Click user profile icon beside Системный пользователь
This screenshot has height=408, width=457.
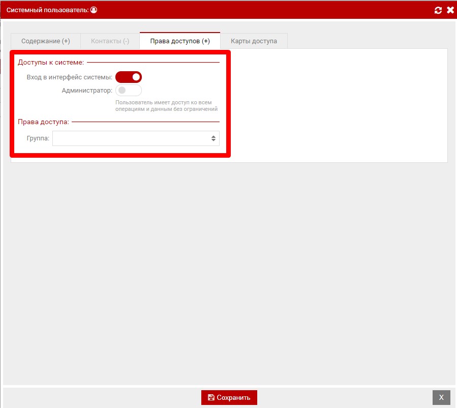(x=94, y=10)
